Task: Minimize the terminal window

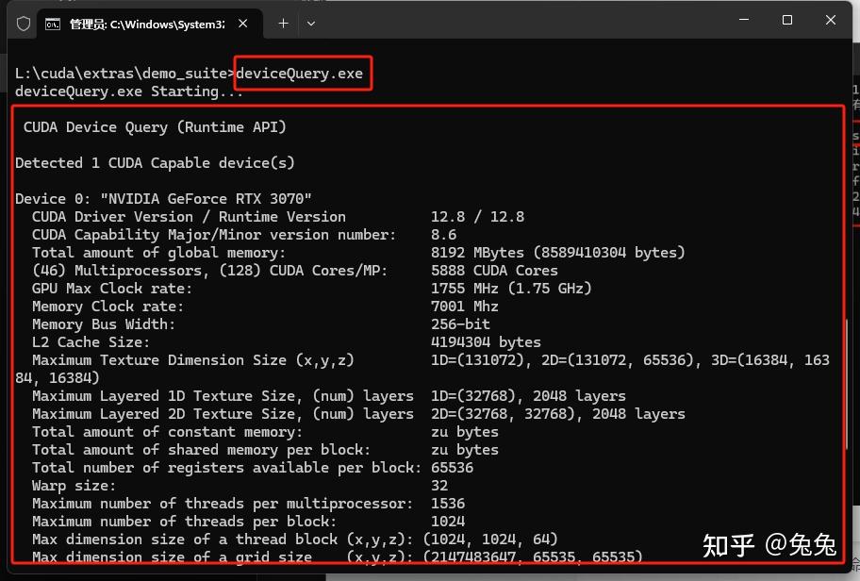Action: [x=744, y=21]
